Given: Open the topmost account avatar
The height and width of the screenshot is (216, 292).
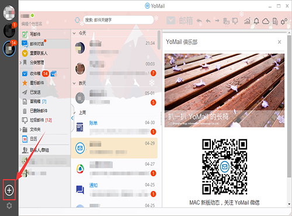Looking at the screenshot, I should (9, 13).
